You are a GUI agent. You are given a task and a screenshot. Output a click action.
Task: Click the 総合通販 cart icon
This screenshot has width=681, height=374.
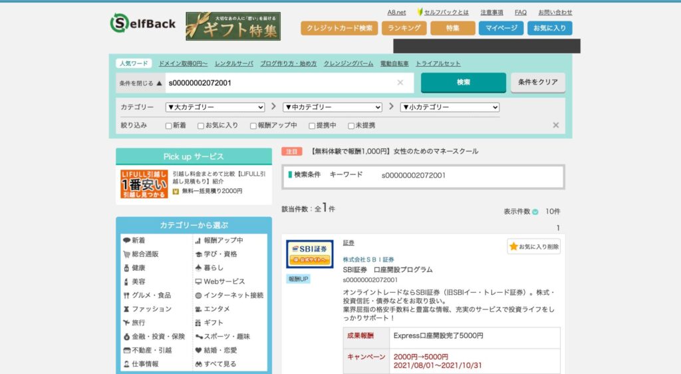126,254
